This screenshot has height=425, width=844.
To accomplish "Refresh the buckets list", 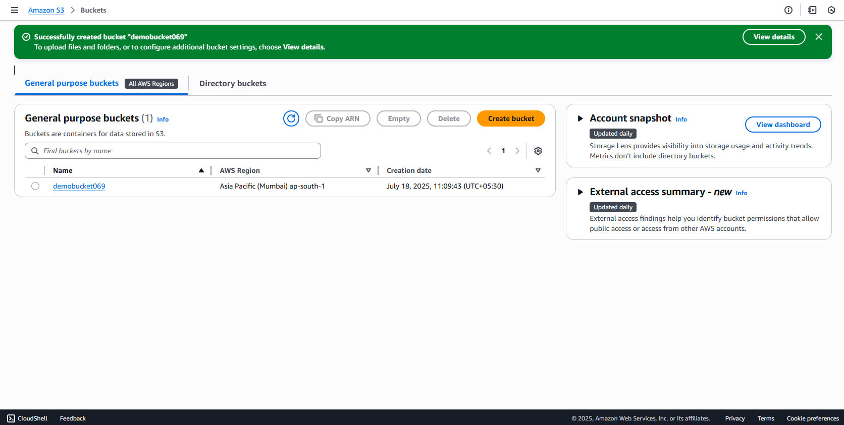I will coord(291,118).
